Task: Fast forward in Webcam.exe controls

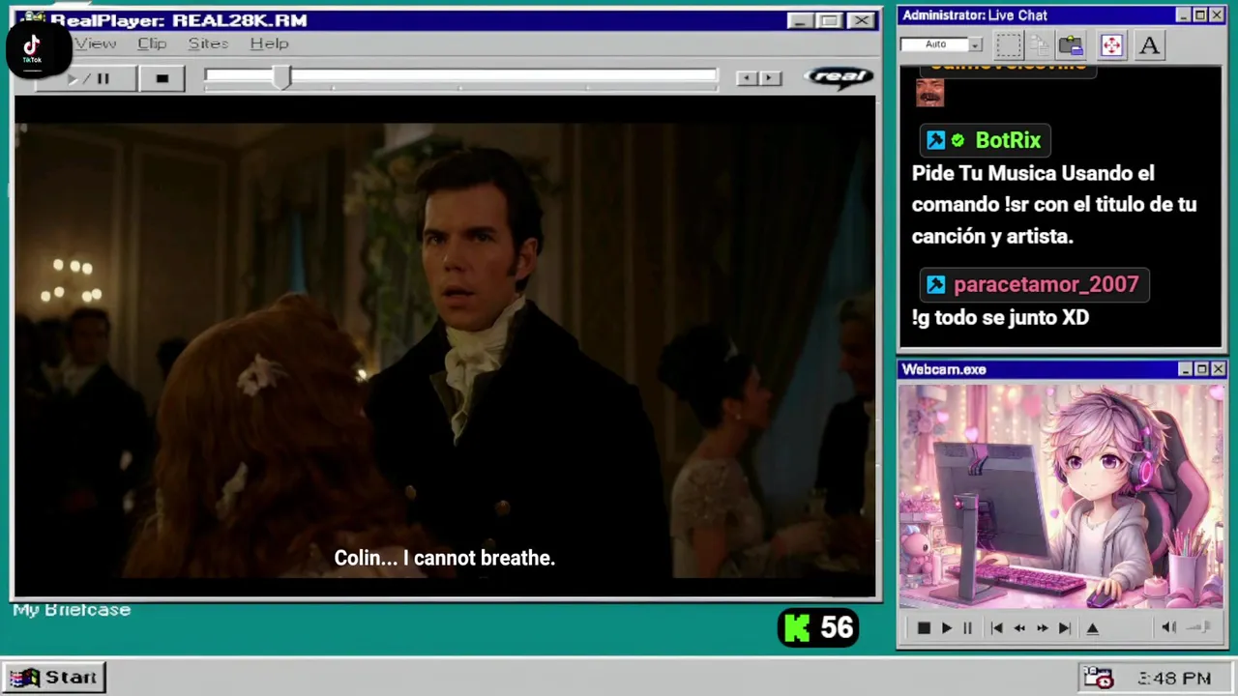Action: click(1042, 628)
